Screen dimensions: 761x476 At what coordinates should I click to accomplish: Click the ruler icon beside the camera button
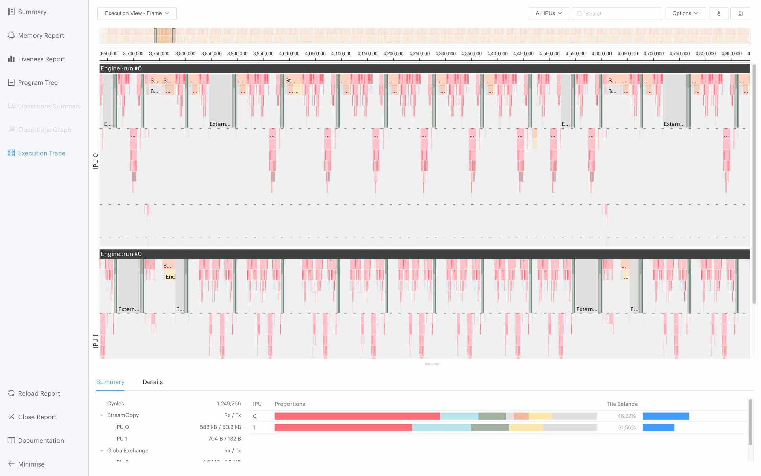point(719,13)
